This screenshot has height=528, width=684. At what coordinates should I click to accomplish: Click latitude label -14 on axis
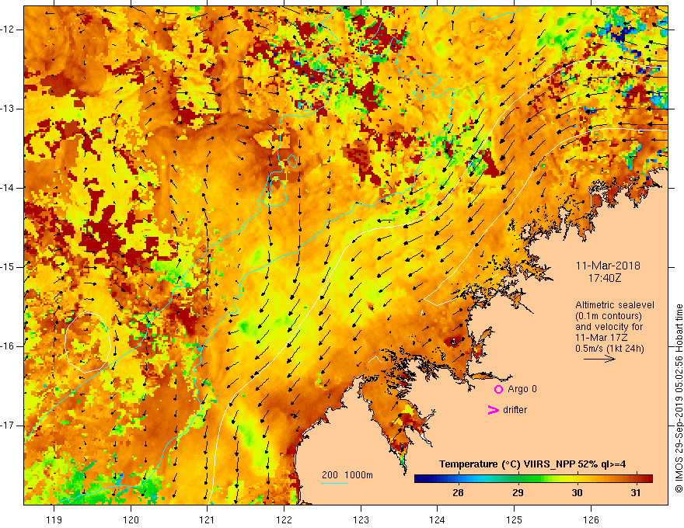tap(9, 188)
